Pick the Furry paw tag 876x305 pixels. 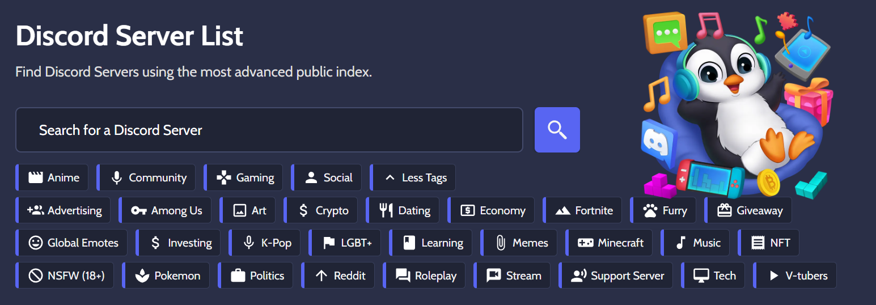663,210
